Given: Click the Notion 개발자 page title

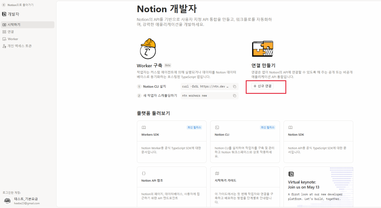Looking at the screenshot, I should point(167,9).
